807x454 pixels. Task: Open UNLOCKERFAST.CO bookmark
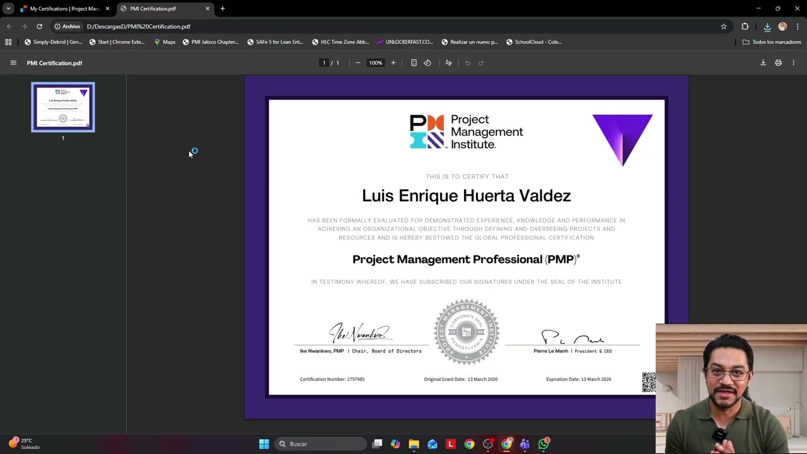point(405,42)
